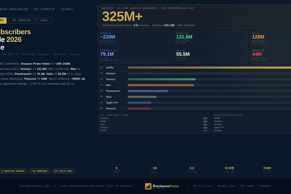Click Disney+ under Data Disclosure Status
The height and width of the screenshot is (194, 291).
[218, 125]
